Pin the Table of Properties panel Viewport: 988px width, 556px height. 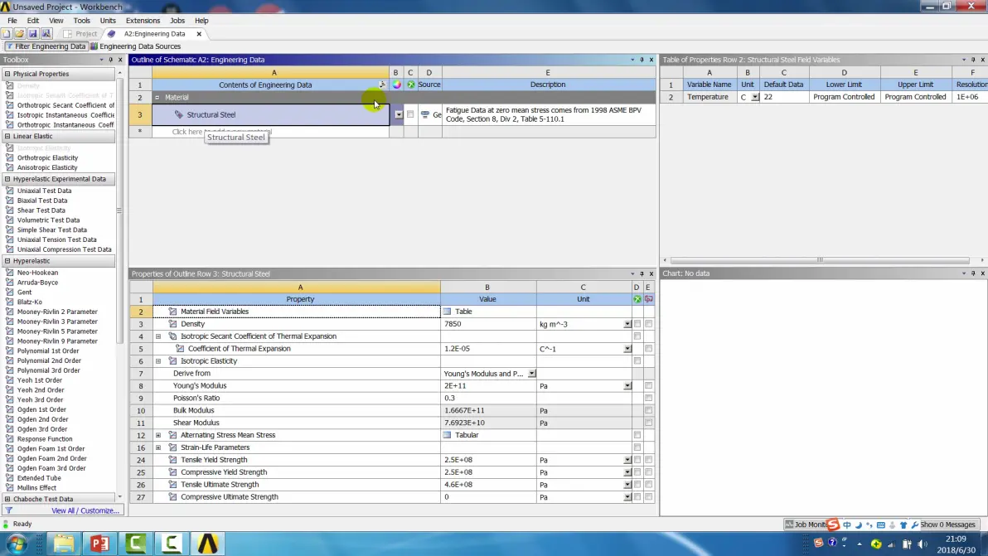(973, 60)
